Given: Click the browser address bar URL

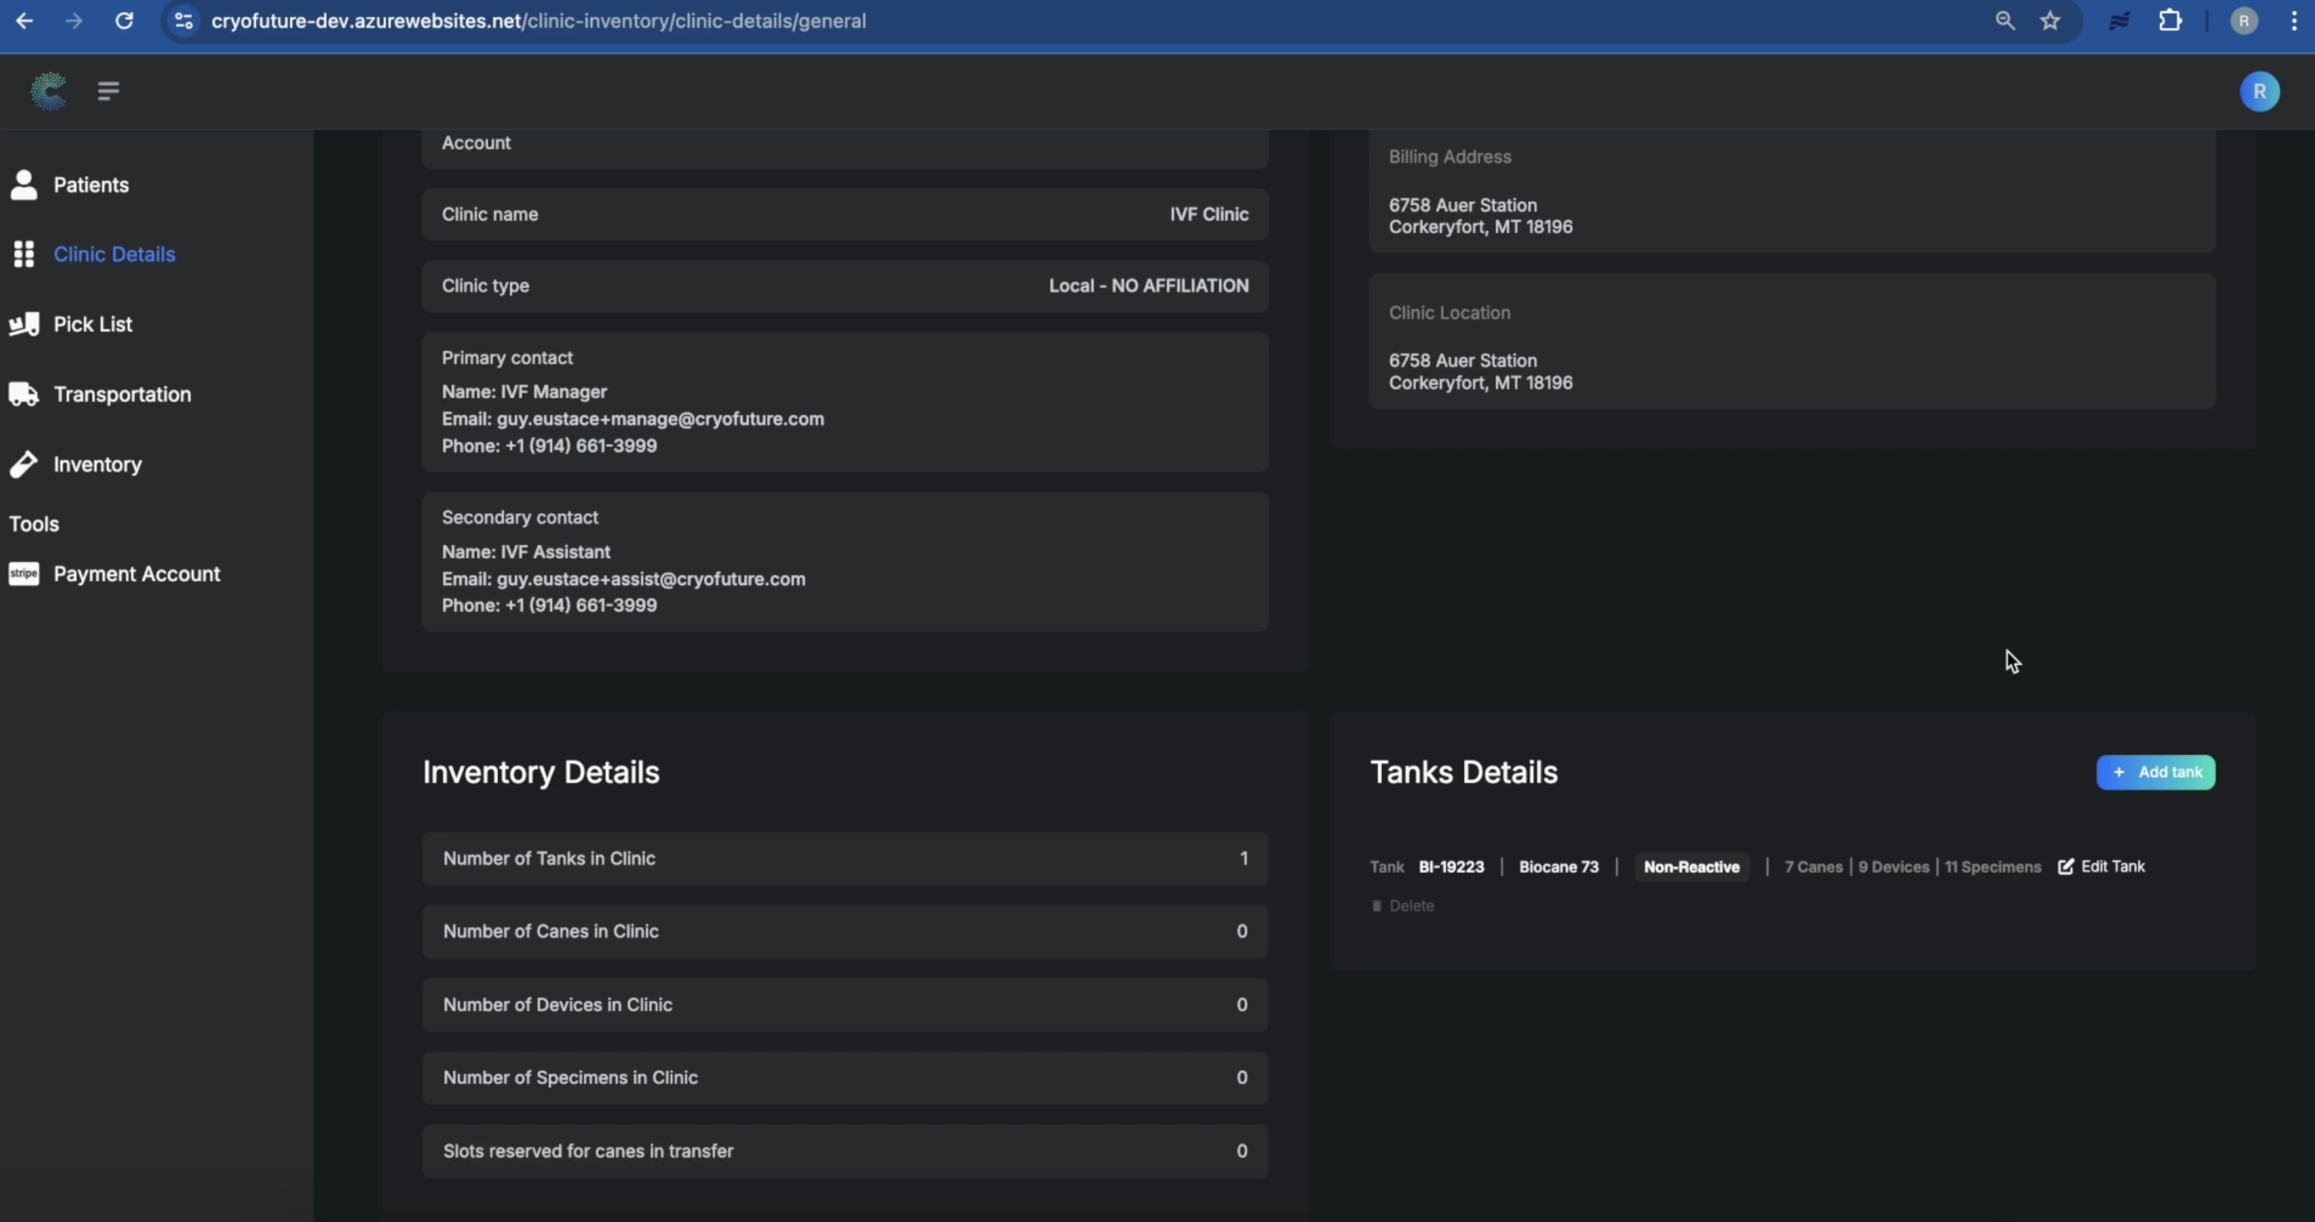Looking at the screenshot, I should tap(539, 21).
